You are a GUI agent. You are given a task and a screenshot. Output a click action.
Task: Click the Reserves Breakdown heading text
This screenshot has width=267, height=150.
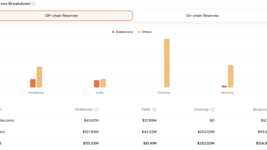click(15, 4)
